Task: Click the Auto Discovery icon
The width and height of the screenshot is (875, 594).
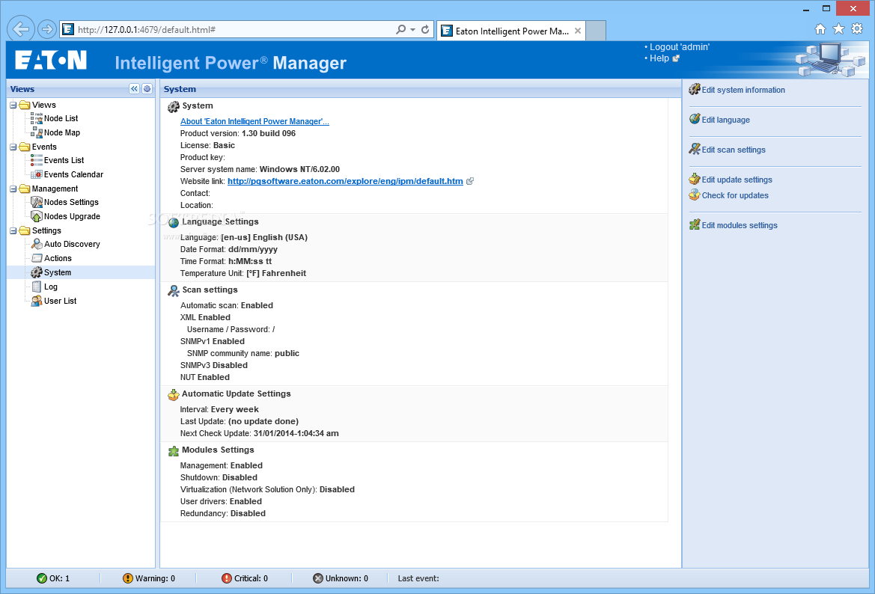Action: (36, 244)
